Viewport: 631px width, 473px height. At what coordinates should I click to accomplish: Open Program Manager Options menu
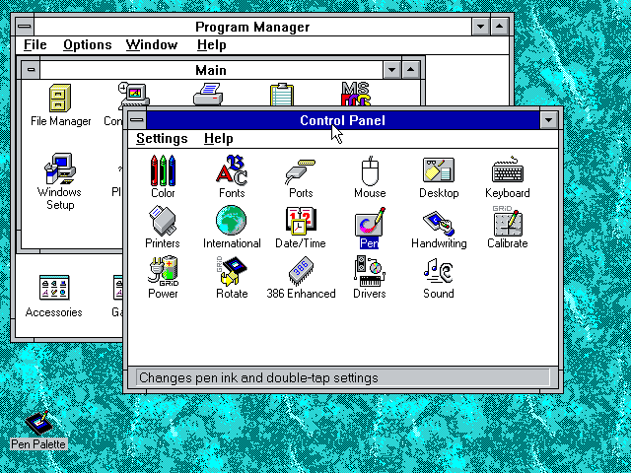pyautogui.click(x=88, y=44)
